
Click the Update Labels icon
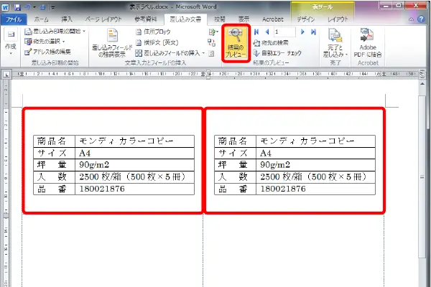click(x=211, y=54)
